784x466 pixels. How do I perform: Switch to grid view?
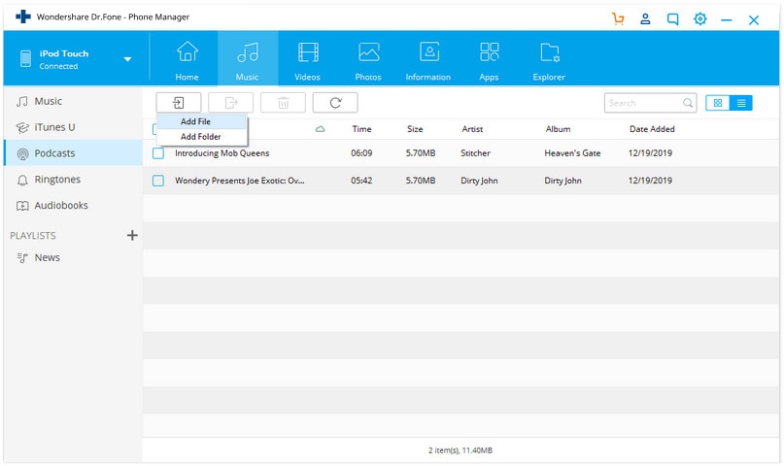tap(718, 103)
